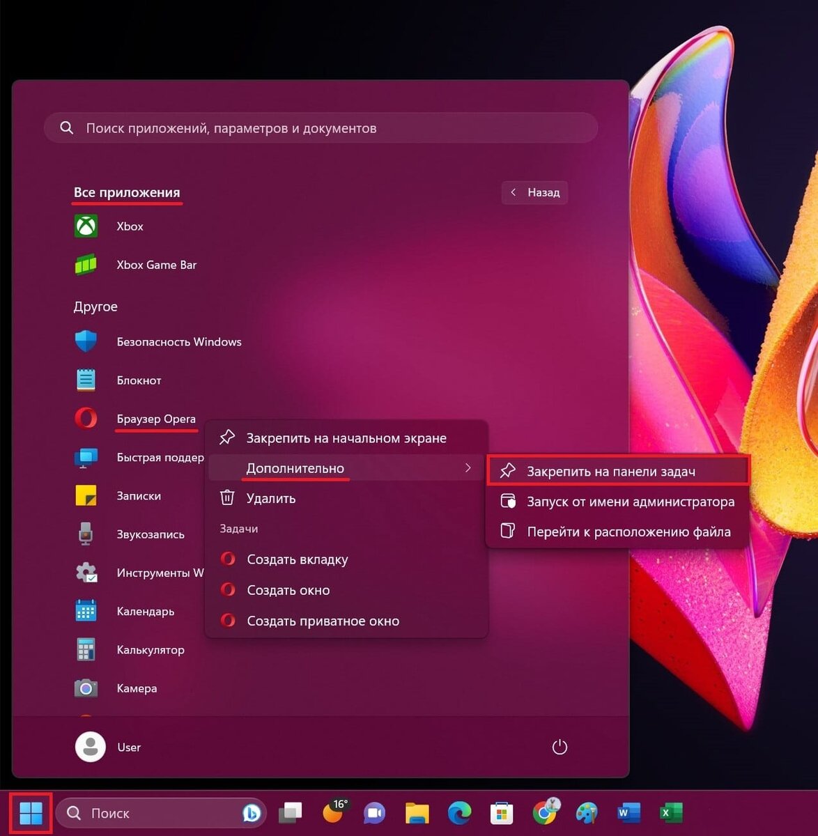Click the power button icon

(560, 747)
